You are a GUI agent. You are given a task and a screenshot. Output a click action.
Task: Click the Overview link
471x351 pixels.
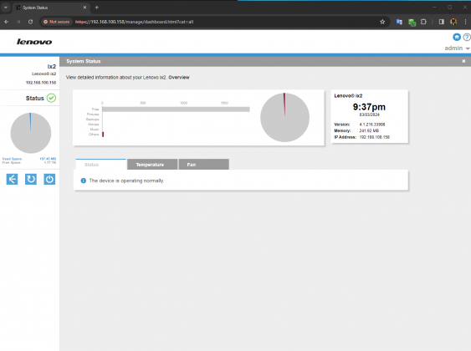pos(179,78)
